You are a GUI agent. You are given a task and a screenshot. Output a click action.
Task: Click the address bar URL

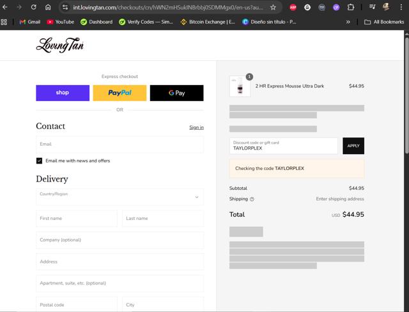click(168, 7)
